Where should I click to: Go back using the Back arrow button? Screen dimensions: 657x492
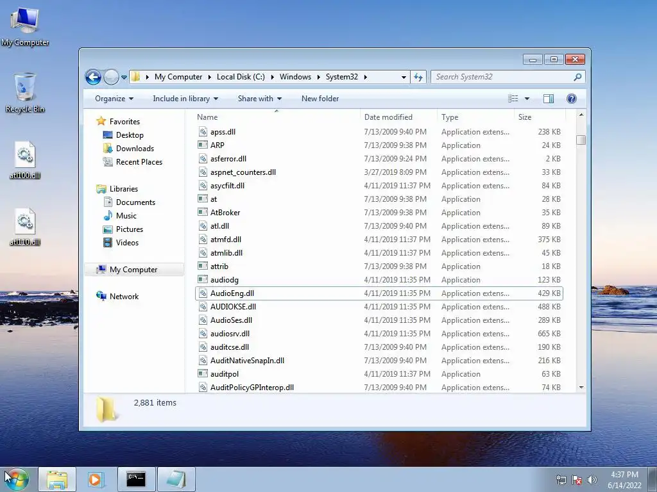coord(93,77)
